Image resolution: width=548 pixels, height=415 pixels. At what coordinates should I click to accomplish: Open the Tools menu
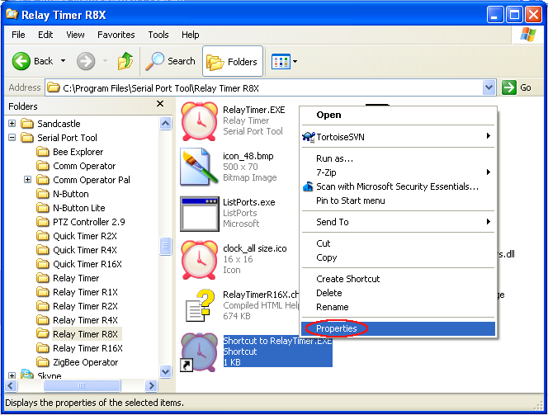pyautogui.click(x=158, y=35)
